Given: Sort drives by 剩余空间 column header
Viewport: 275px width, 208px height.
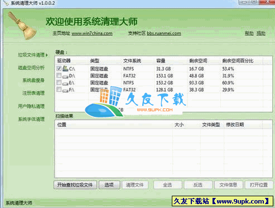Looking at the screenshot, I should coord(204,61).
